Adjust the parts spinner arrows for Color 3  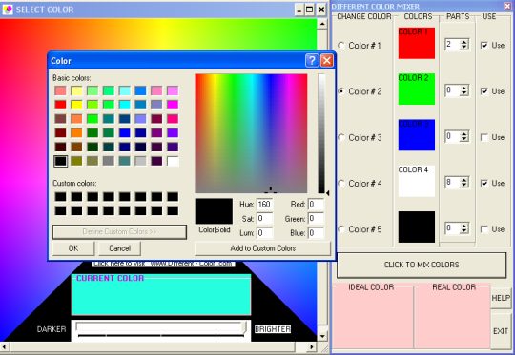pyautogui.click(x=464, y=136)
